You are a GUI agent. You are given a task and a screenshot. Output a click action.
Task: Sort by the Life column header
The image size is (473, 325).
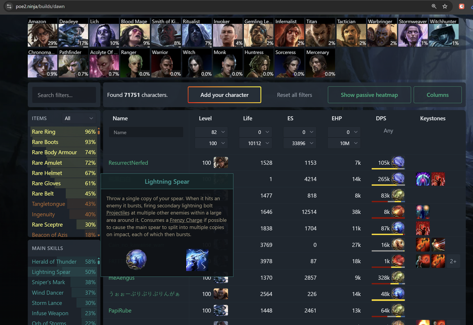click(248, 118)
